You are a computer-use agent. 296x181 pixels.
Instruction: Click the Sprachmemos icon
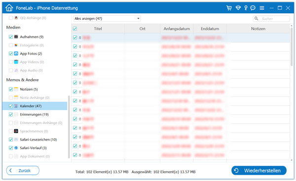pyautogui.click(x=16, y=131)
